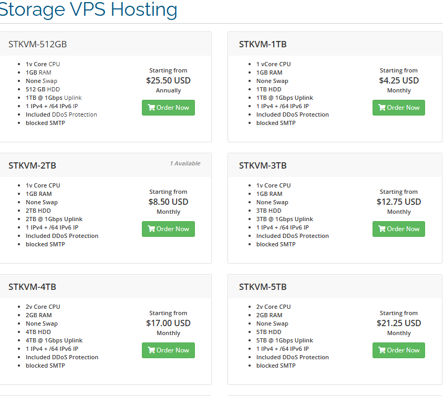Viewport: 444px width, 396px height.
Task: Click Order Now for STKVM-5TB
Action: click(x=399, y=350)
